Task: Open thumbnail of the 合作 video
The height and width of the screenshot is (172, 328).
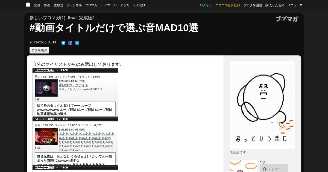Action: [x=46, y=137]
